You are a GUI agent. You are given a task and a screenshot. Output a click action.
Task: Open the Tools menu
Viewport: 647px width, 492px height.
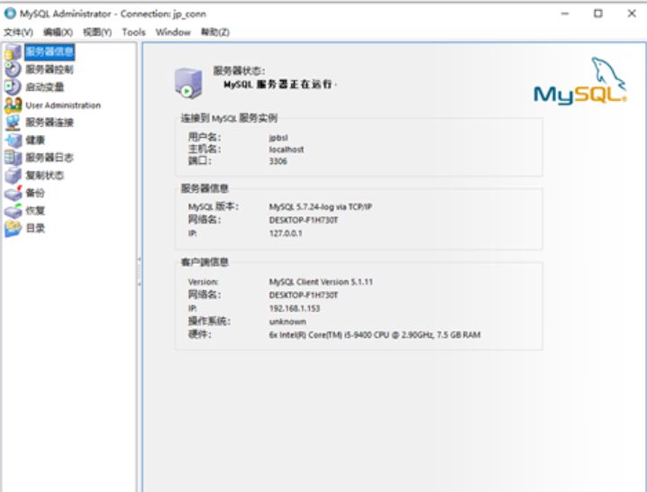133,32
